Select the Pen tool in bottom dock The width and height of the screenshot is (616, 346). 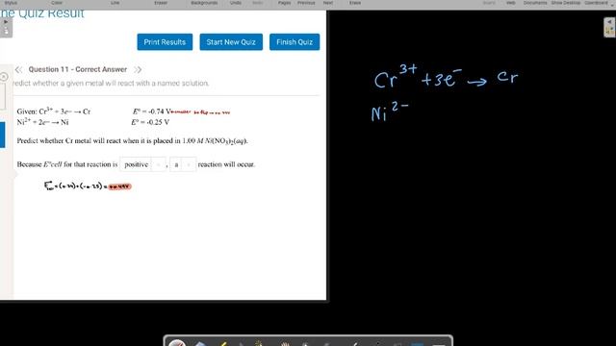point(177,343)
